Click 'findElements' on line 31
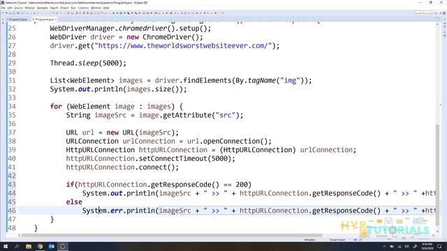Screen dimensions: 447x251 [x=207, y=81]
